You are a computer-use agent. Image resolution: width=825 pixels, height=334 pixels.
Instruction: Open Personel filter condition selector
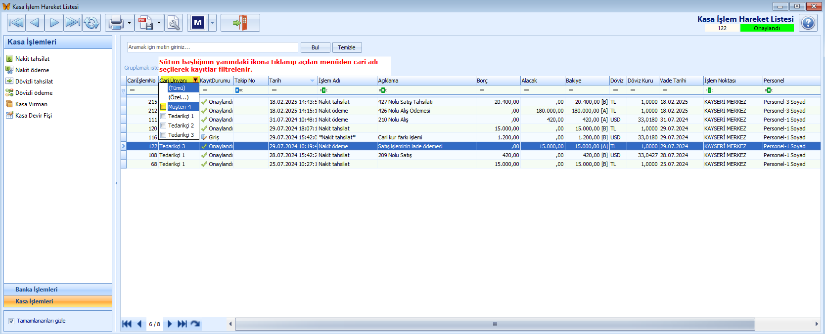(769, 90)
